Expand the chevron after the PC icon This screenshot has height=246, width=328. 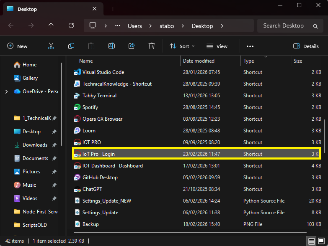[x=106, y=26]
